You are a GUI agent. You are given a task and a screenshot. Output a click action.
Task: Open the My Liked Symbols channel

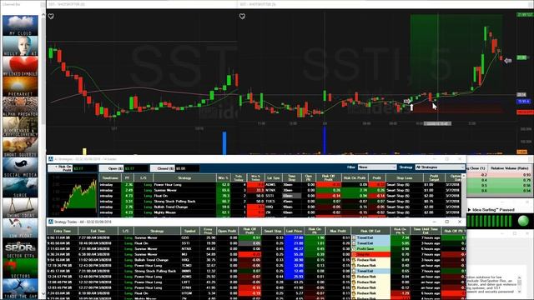pos(20,67)
